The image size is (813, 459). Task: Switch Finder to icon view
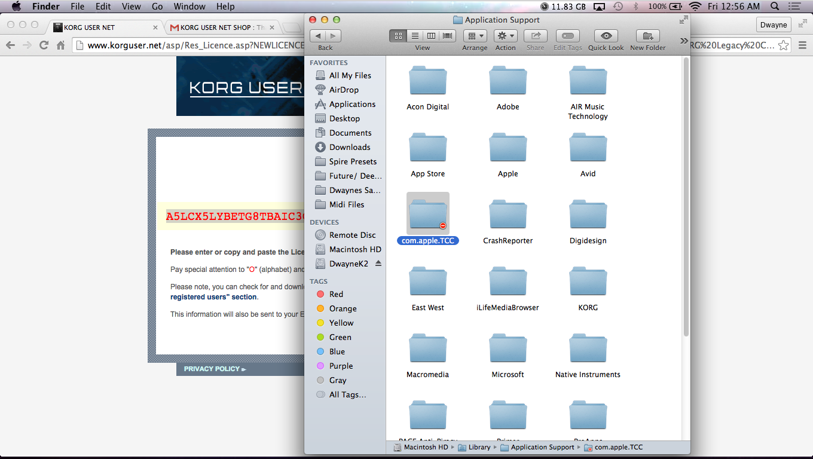point(398,36)
